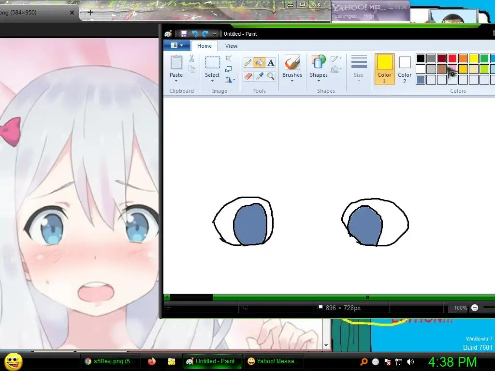This screenshot has height=371, width=495.
Task: Open the Paint file menu button
Action: coord(177,45)
